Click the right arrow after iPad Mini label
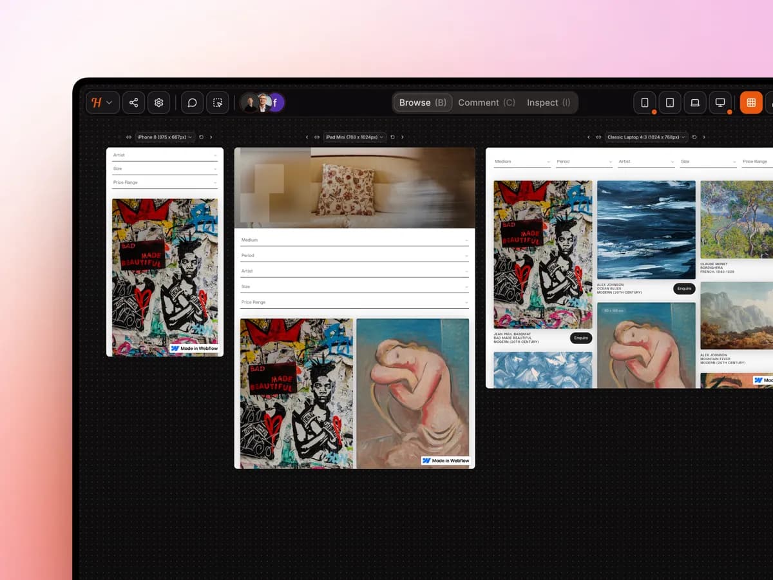 pos(403,137)
